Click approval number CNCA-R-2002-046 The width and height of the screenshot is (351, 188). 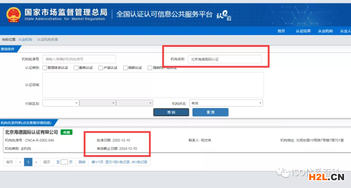point(39,140)
